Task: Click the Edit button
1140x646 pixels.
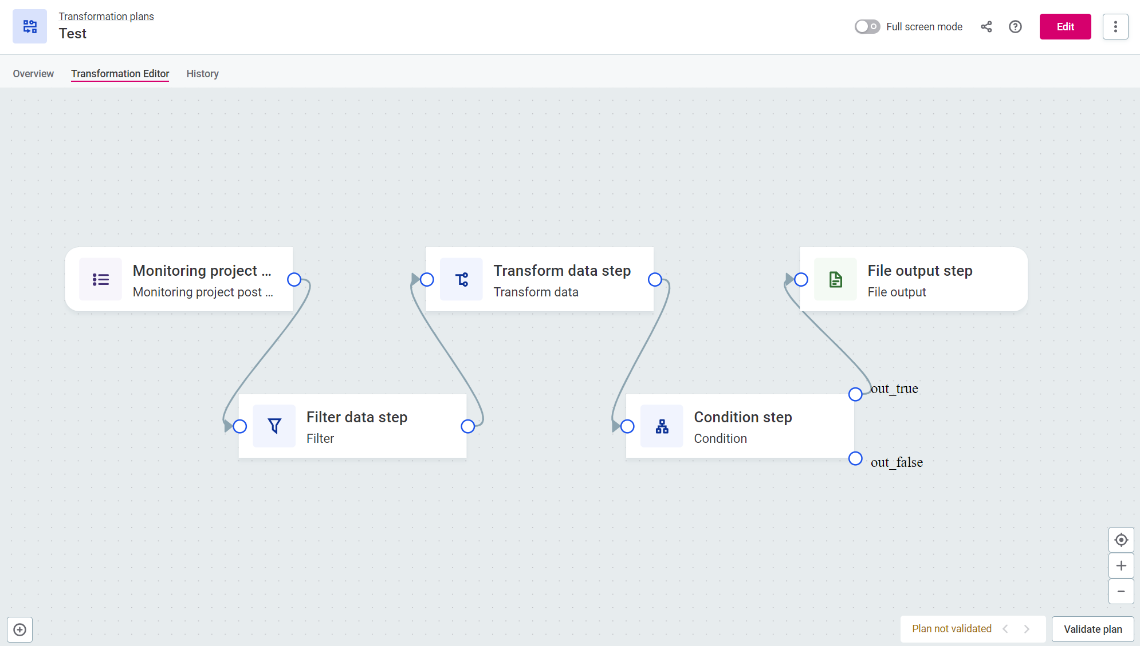Action: coord(1065,26)
